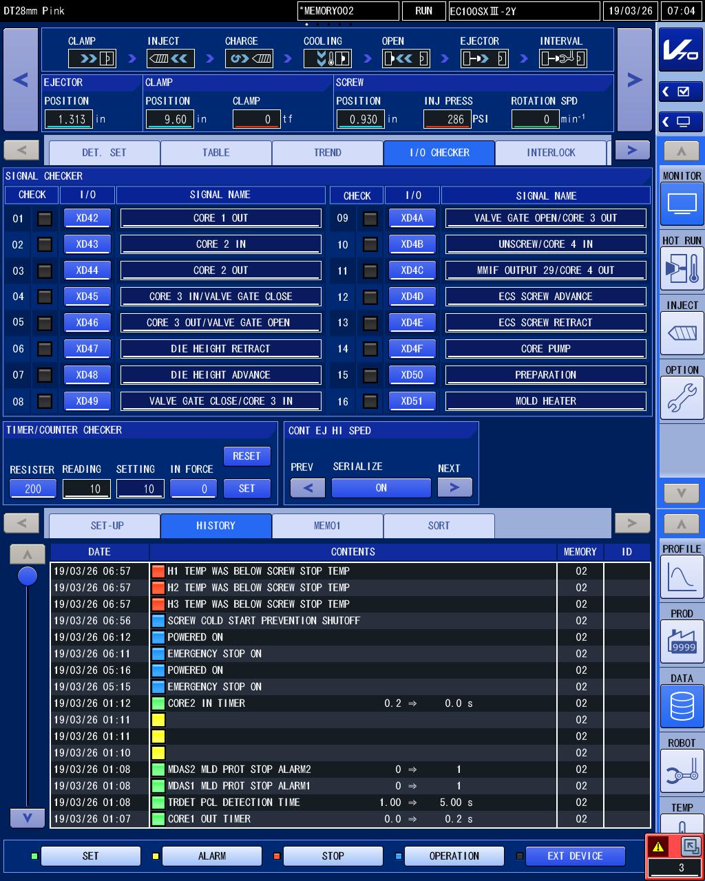Toggle check box for MOLD HEATER
The height and width of the screenshot is (881, 705).
coord(370,401)
